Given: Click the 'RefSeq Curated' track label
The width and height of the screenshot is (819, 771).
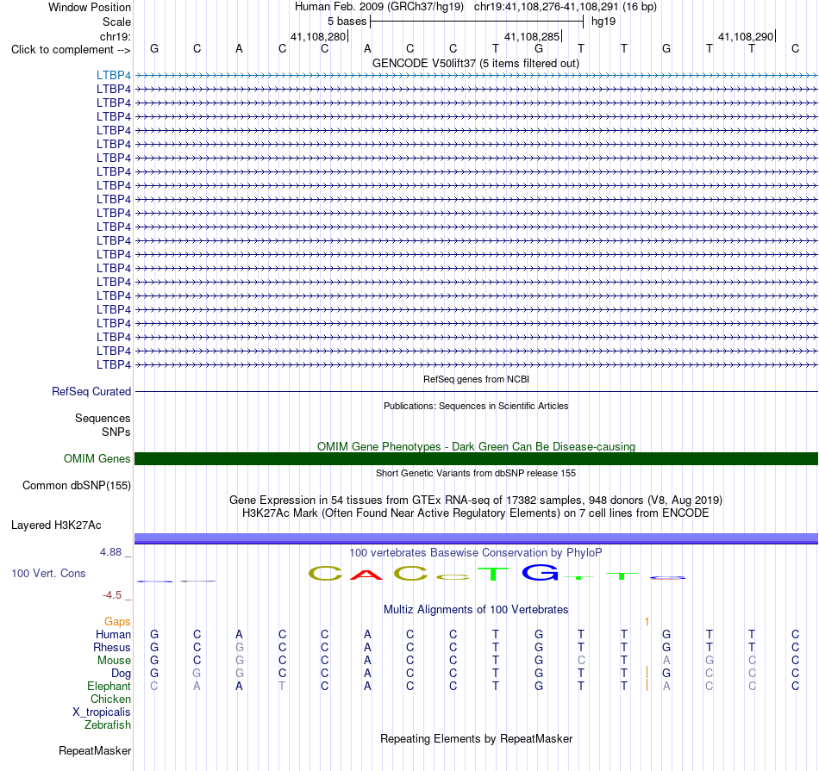Looking at the screenshot, I should click(91, 391).
